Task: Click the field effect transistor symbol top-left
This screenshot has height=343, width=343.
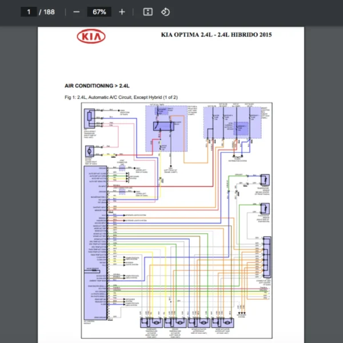Action: (90, 119)
